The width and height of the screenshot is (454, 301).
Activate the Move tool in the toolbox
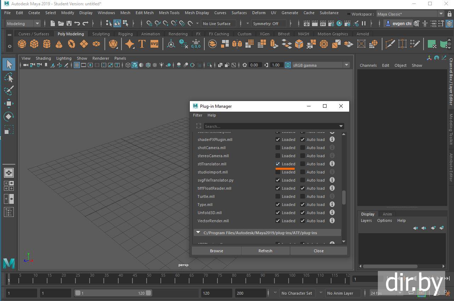coord(9,104)
